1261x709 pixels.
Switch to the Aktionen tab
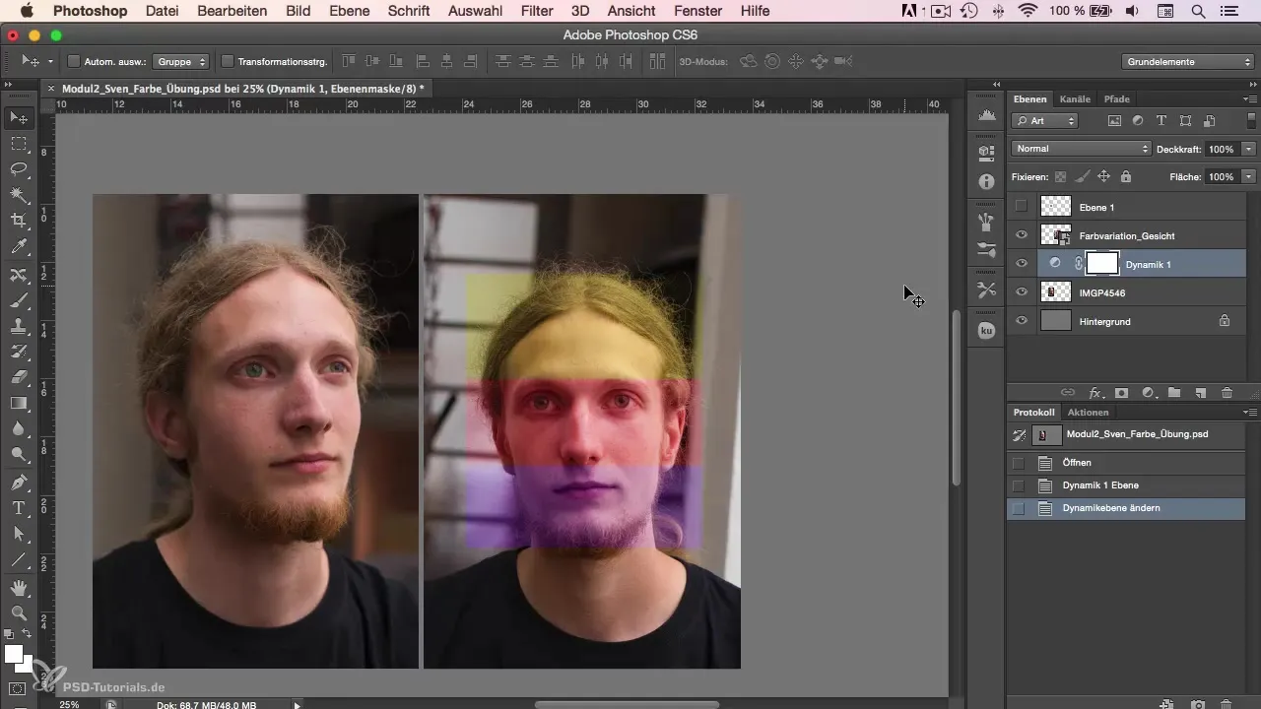tap(1088, 413)
